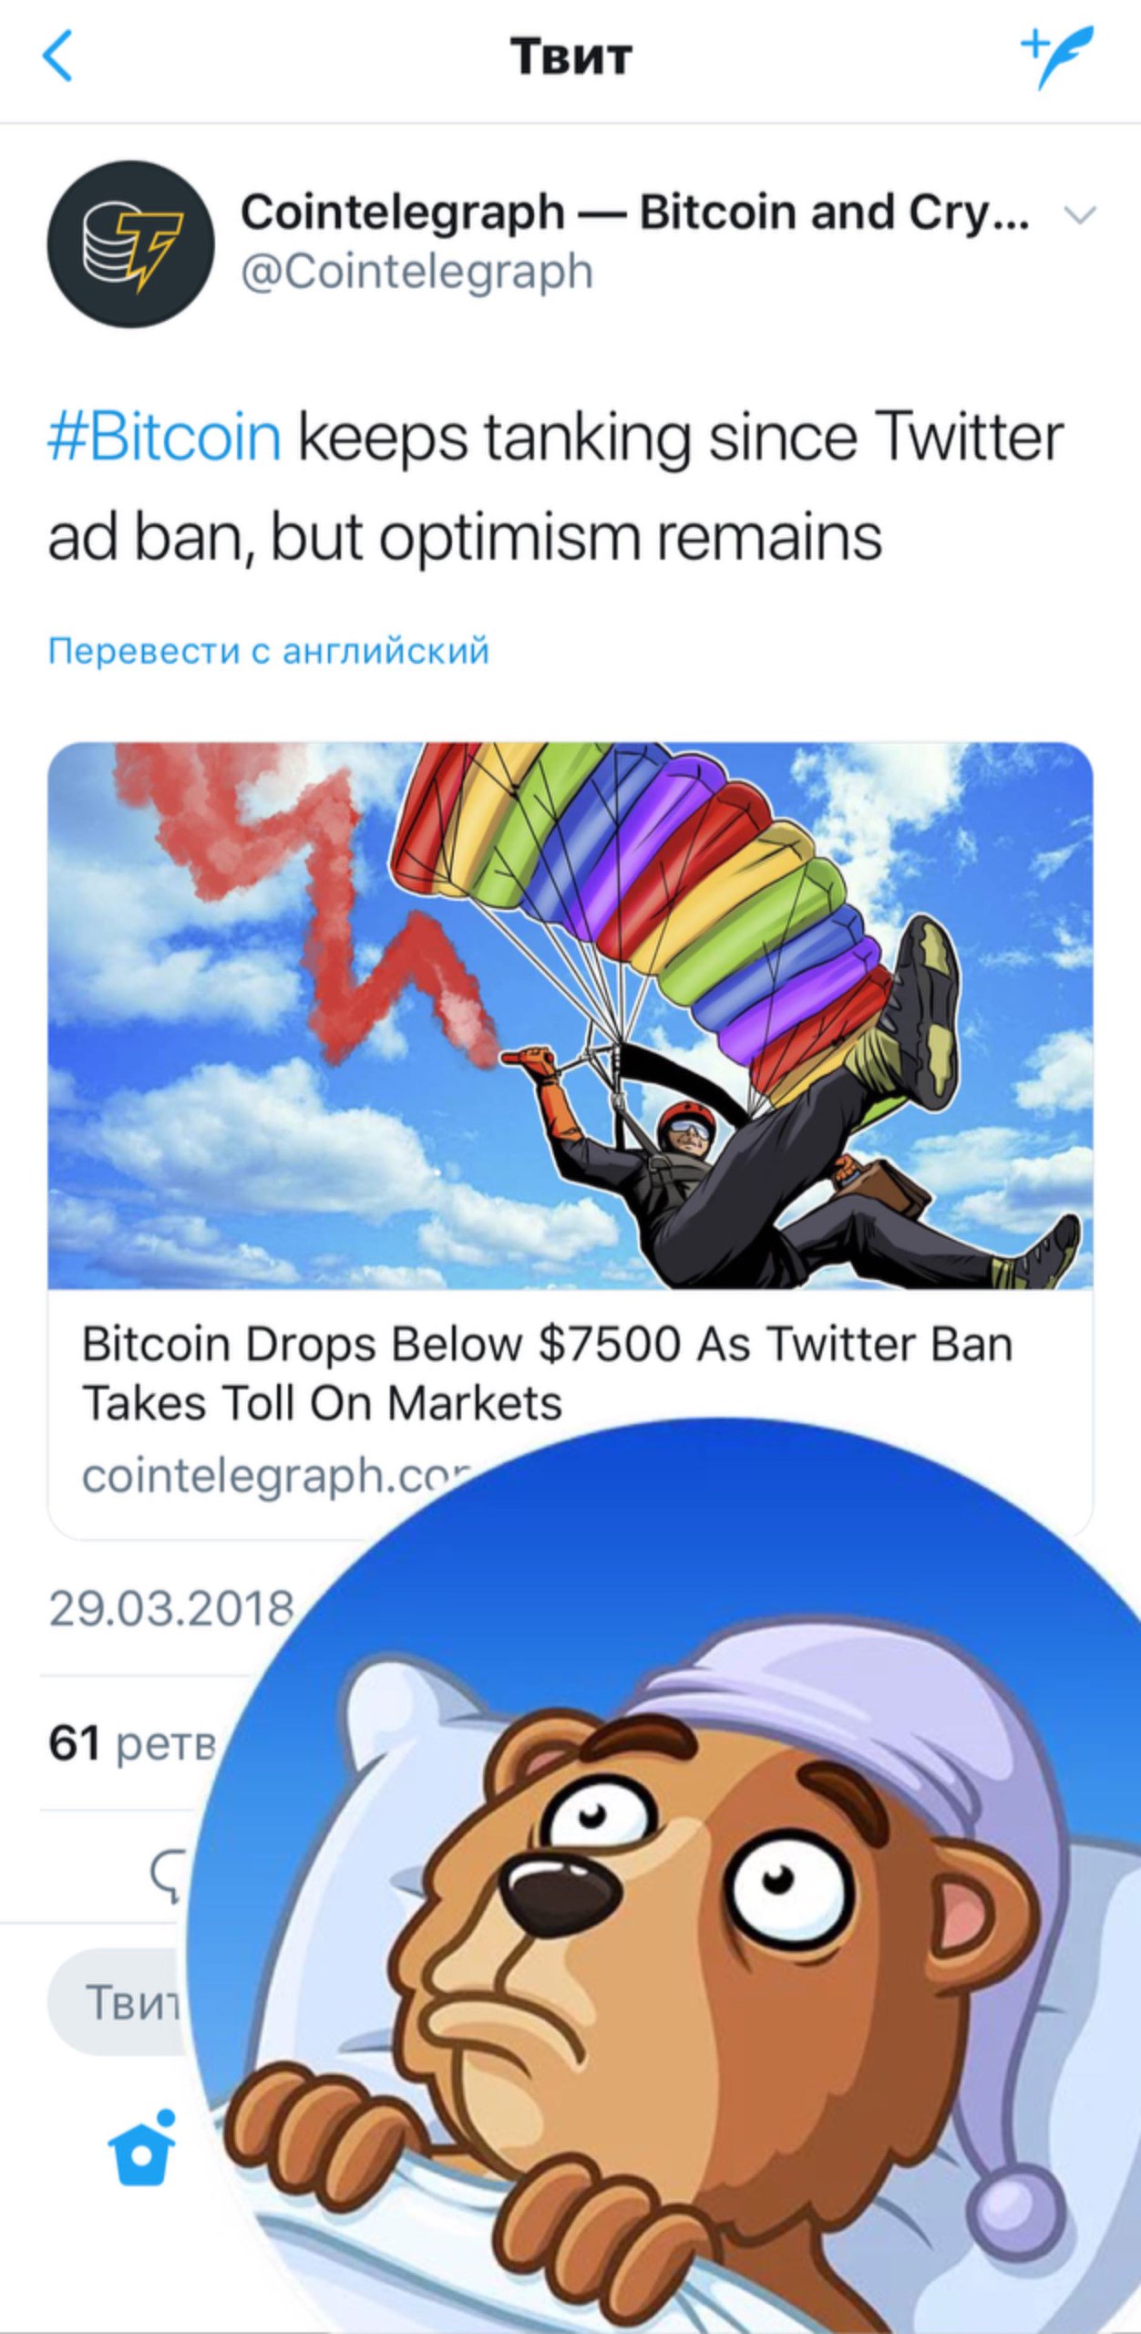Open the @Cointelegraph handle
This screenshot has height=2334, width=1141.
click(416, 272)
